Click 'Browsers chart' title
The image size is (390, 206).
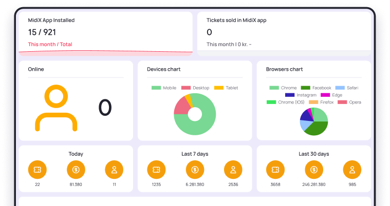284,69
